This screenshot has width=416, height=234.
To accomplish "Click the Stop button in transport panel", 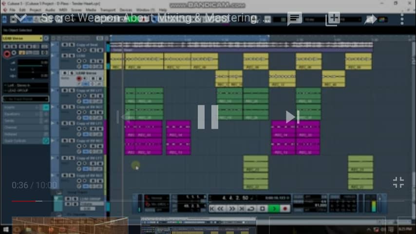I will [x=263, y=209].
